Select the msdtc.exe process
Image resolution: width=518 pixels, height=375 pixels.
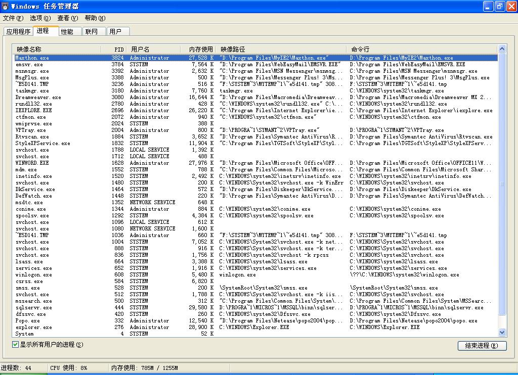point(256,202)
